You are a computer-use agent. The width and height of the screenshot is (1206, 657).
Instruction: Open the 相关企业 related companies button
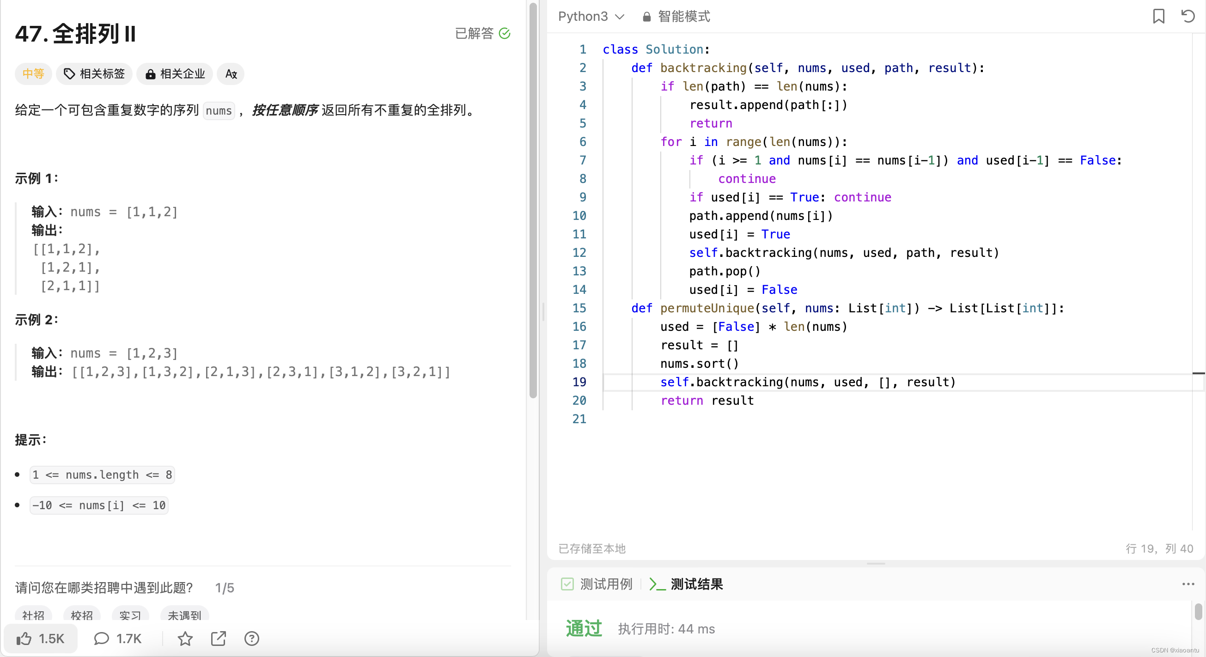(175, 73)
